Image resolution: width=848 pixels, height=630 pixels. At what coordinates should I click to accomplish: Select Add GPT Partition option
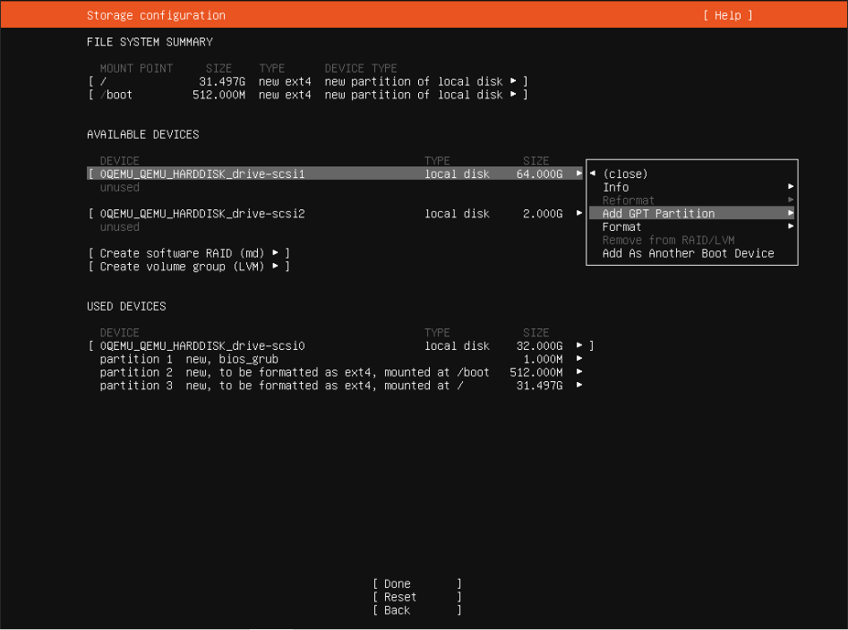(x=658, y=214)
